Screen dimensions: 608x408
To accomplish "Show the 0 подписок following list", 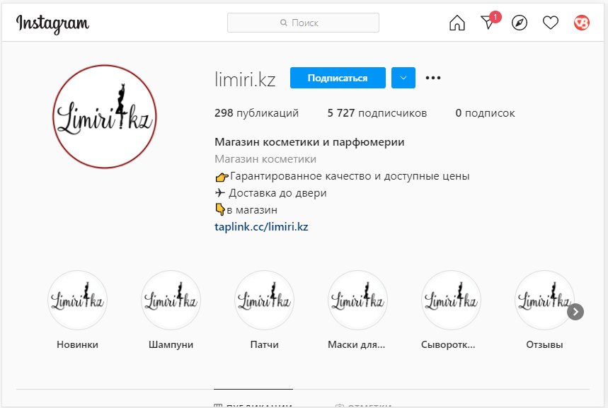I will pos(485,113).
